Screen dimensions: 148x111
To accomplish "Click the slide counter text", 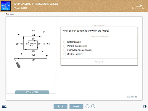I will click(132, 97).
